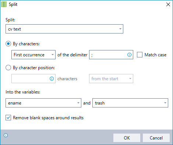Select the By characters radio button

click(8, 44)
